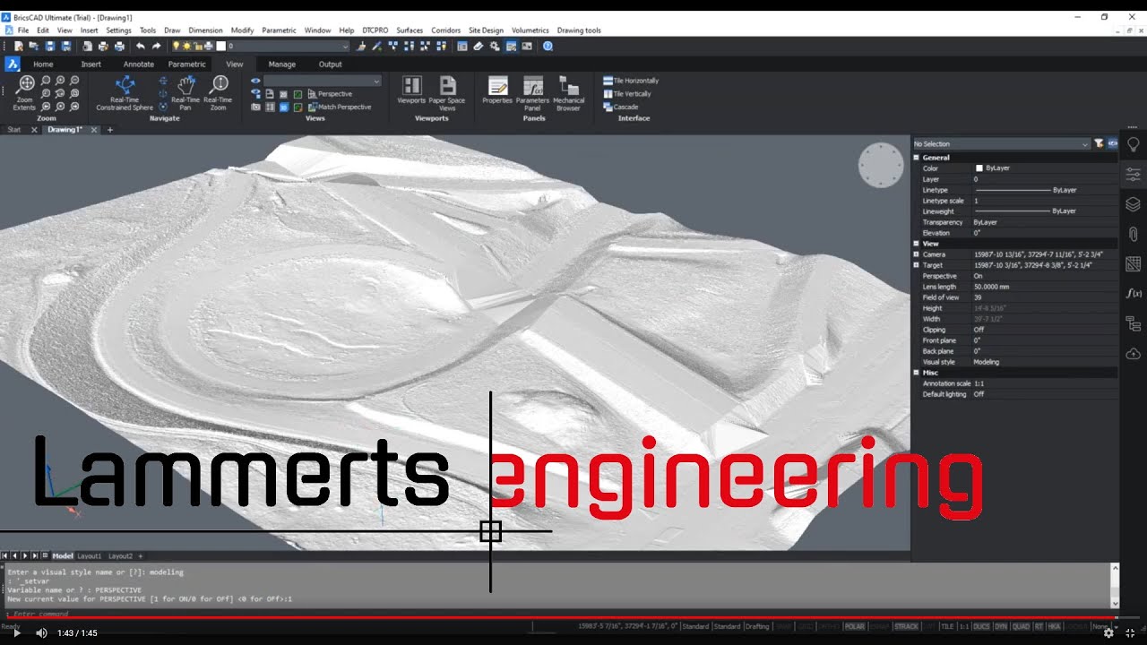
Task: Click Tile Horizontally
Action: [631, 81]
